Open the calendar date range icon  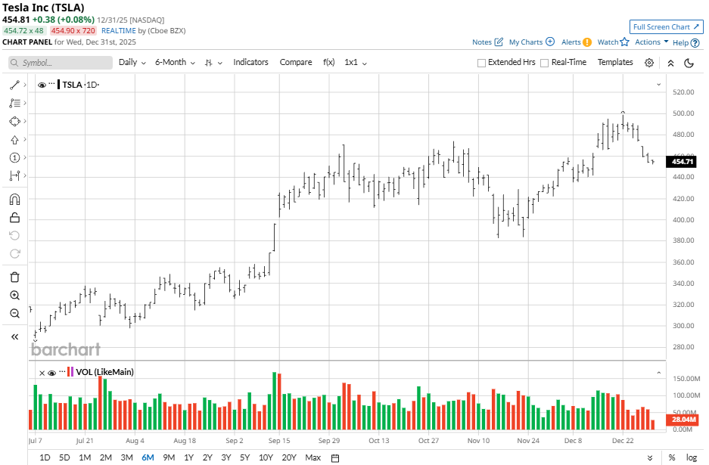pos(335,457)
